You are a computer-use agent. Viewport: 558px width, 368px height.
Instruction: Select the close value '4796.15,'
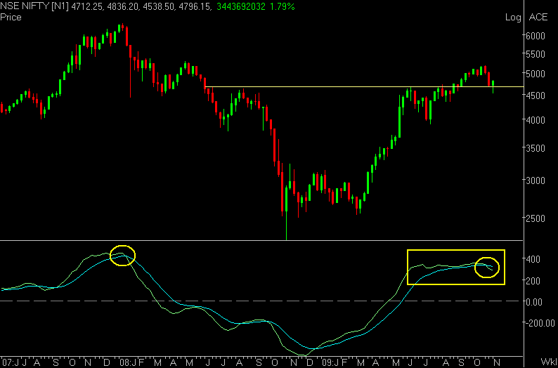pos(196,7)
